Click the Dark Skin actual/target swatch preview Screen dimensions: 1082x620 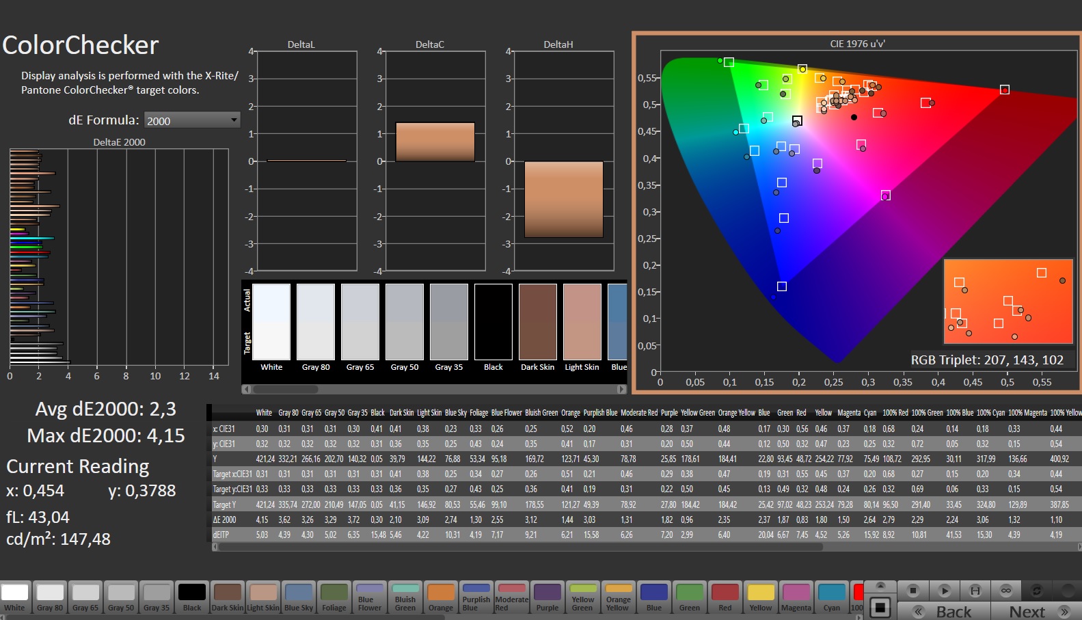coord(538,322)
